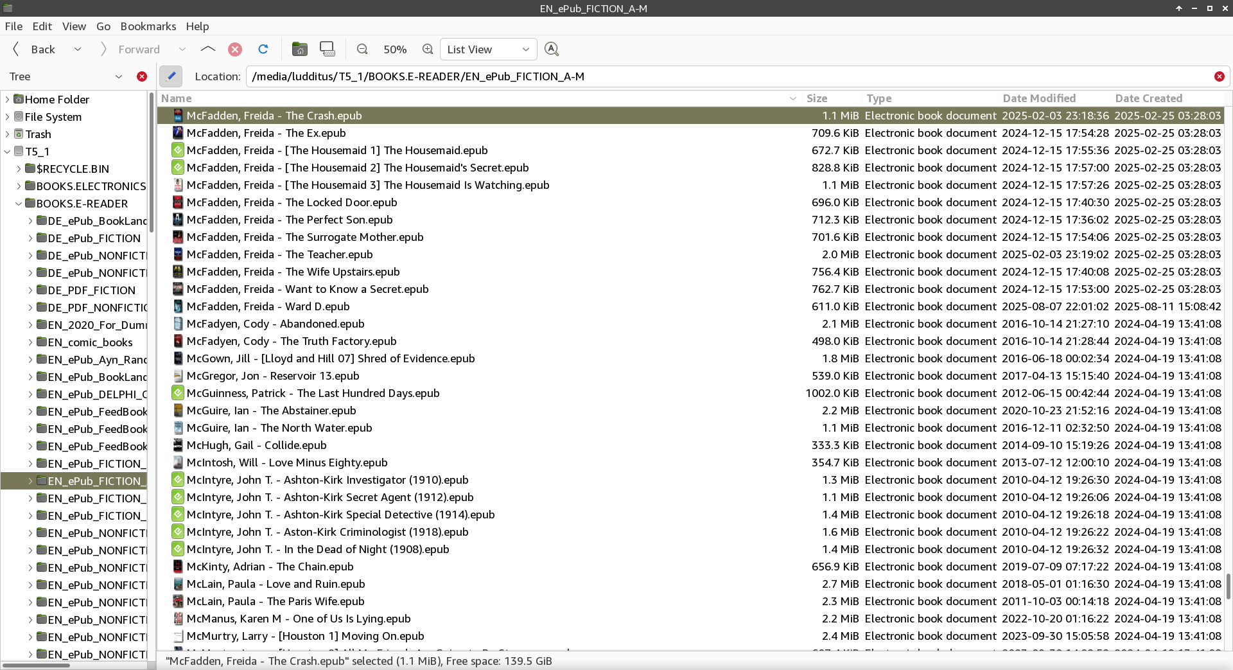Viewport: 1233px width, 670px height.
Task: Open the search files tool
Action: pyautogui.click(x=551, y=49)
